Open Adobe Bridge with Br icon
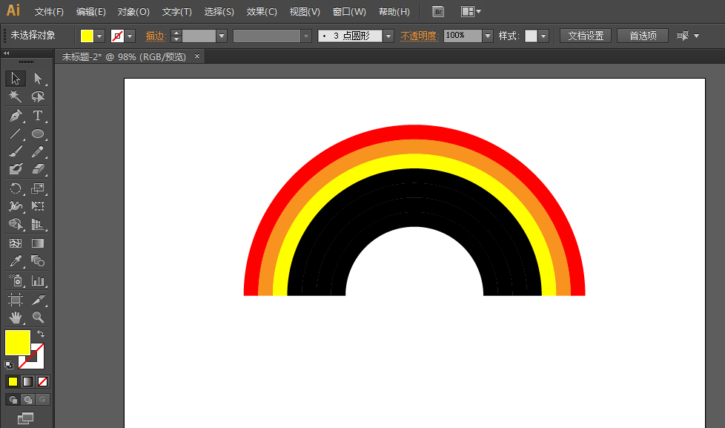 (x=438, y=12)
